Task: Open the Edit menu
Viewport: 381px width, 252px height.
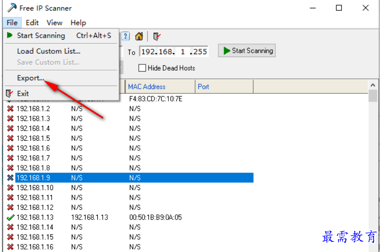Action: [x=32, y=23]
